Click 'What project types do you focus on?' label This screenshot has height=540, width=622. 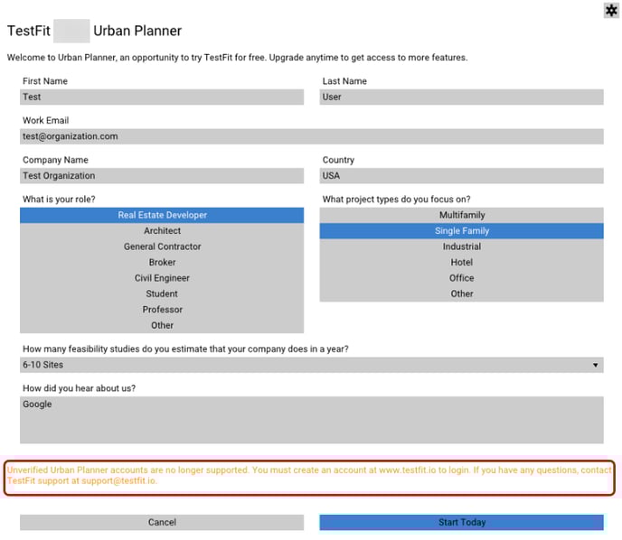tap(396, 200)
